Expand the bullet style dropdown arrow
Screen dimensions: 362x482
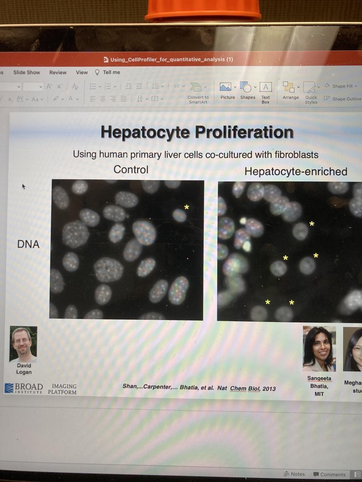[100, 87]
